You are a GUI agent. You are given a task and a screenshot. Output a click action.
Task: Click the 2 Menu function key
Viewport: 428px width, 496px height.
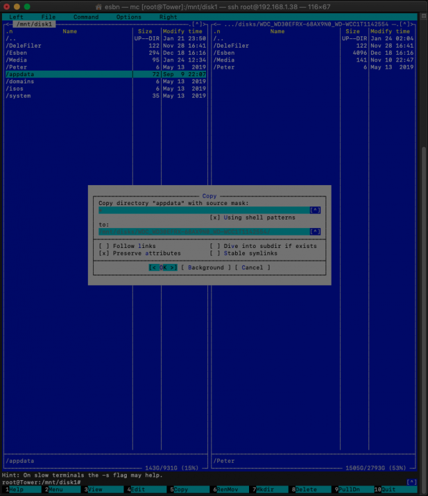(x=63, y=489)
